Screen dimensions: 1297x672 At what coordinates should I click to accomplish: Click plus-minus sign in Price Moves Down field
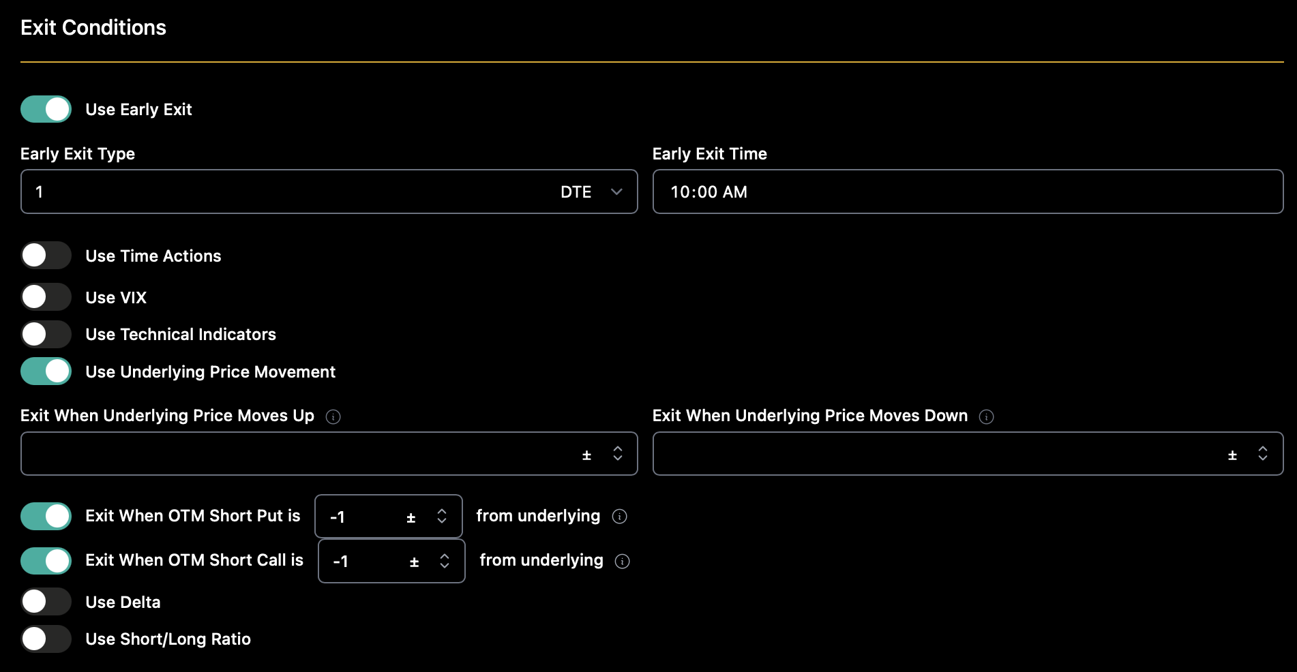click(1232, 455)
